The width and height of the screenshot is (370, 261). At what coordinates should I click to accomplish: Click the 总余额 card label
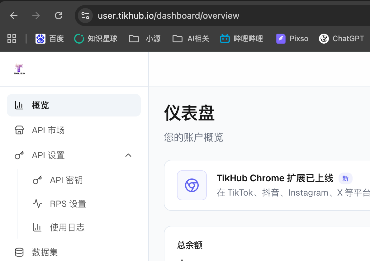click(190, 245)
